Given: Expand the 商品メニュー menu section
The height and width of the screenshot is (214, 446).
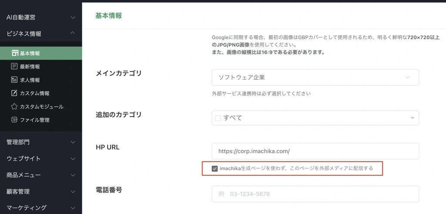Looking at the screenshot, I should point(41,175).
